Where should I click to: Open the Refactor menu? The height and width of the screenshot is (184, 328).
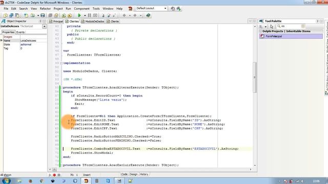click(45, 9)
